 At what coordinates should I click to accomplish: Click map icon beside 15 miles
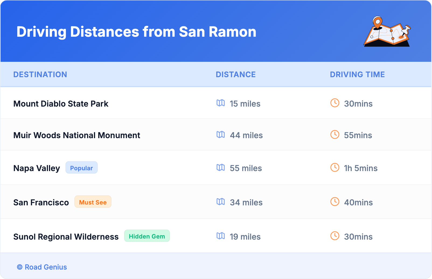[221, 103]
